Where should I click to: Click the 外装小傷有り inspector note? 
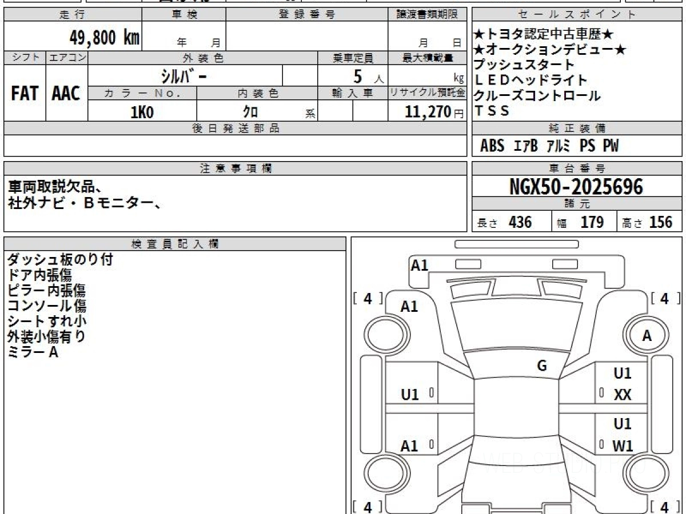[x=47, y=337]
